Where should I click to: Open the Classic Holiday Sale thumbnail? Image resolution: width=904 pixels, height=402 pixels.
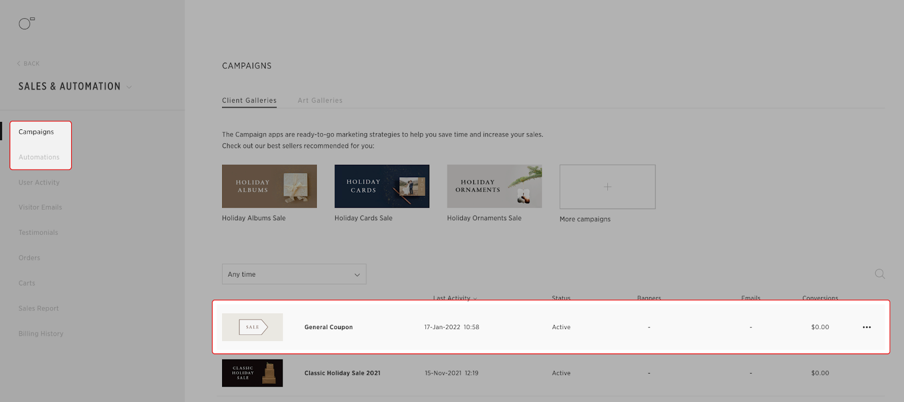(253, 373)
